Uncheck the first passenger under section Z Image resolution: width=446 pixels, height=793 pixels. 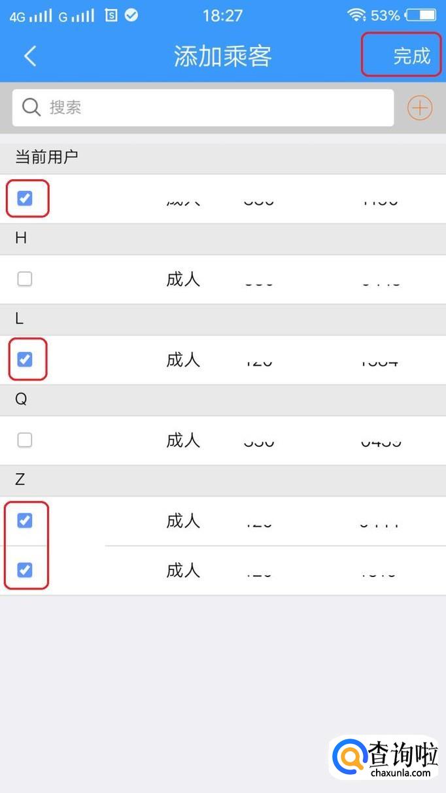point(25,521)
